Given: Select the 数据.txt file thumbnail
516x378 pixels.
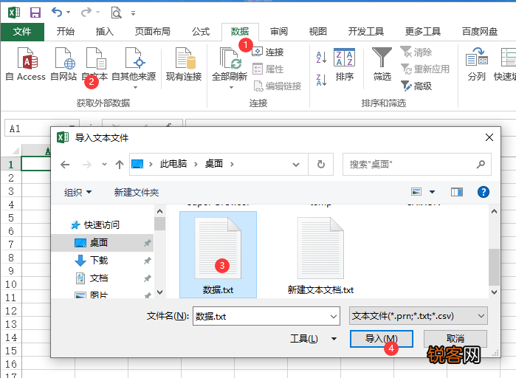Looking at the screenshot, I should pyautogui.click(x=218, y=255).
